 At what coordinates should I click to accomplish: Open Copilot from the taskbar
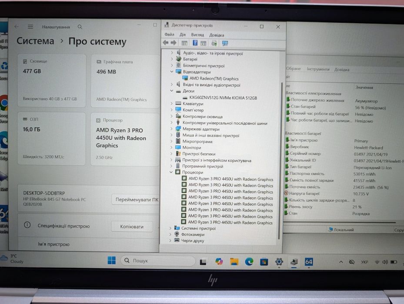[219, 262]
